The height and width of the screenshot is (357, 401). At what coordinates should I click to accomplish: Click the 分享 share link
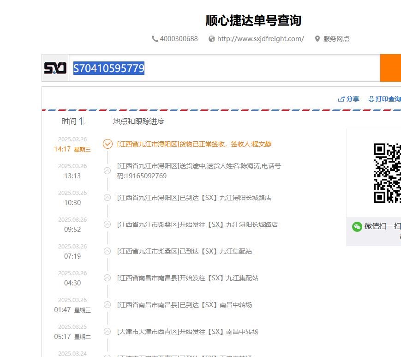point(353,99)
